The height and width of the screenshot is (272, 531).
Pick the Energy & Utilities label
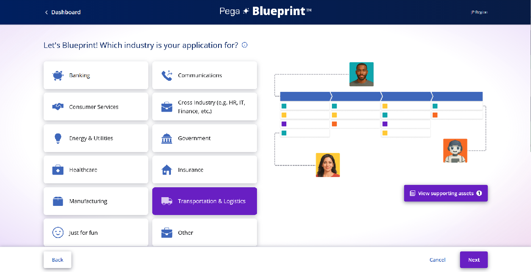tap(91, 138)
